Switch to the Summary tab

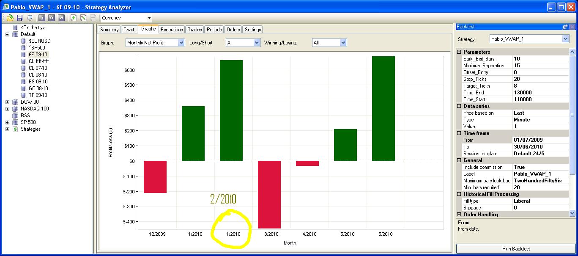[109, 30]
